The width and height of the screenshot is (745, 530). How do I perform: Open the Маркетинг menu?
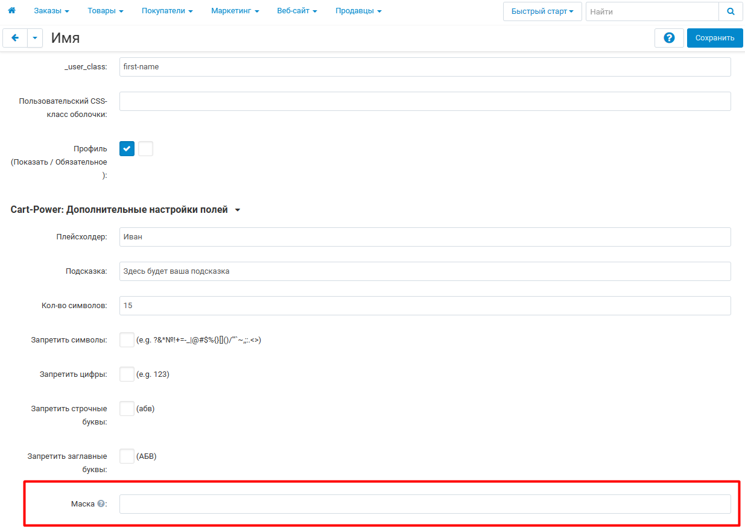pos(235,11)
